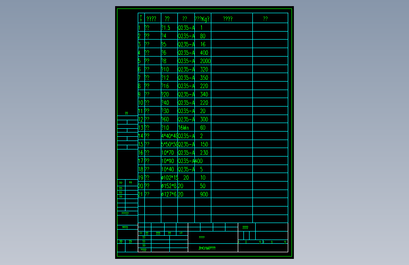The image size is (409, 265).
Task: Click the '4*40*40' size cell in row 14
Action: [x=169, y=136]
